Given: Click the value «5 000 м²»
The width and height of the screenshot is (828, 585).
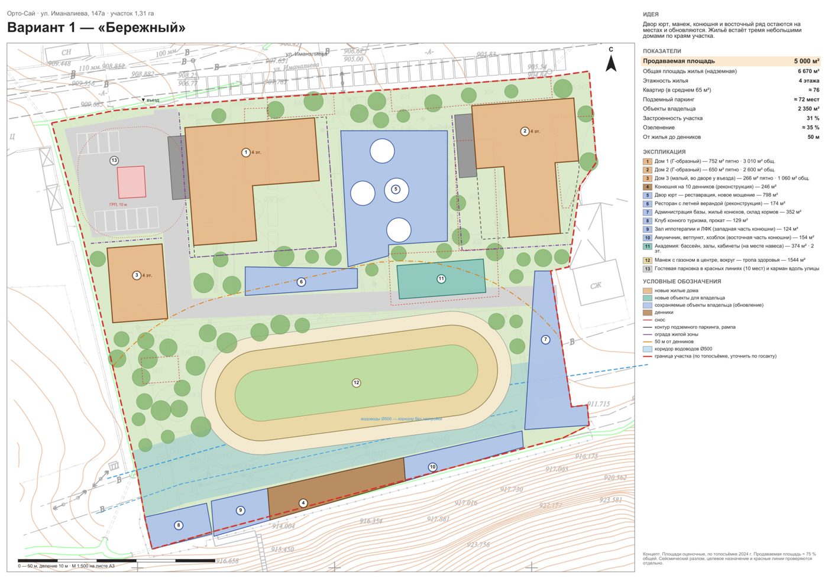Looking at the screenshot, I should (807, 61).
